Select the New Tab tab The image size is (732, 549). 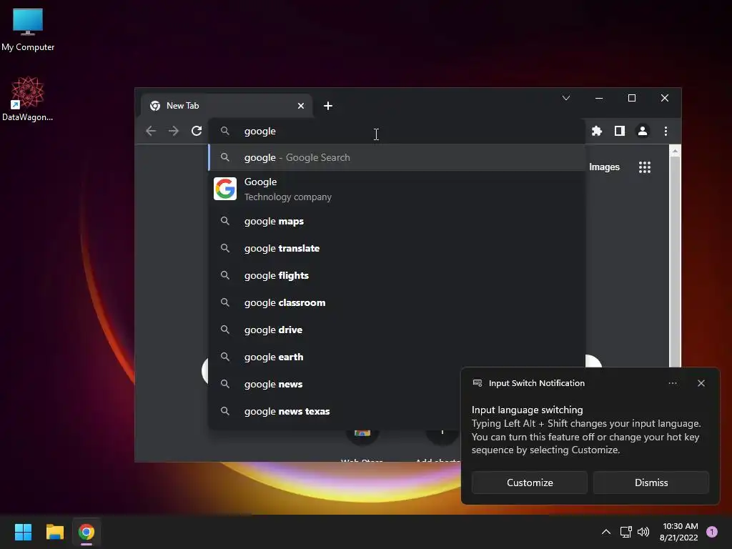coord(226,106)
